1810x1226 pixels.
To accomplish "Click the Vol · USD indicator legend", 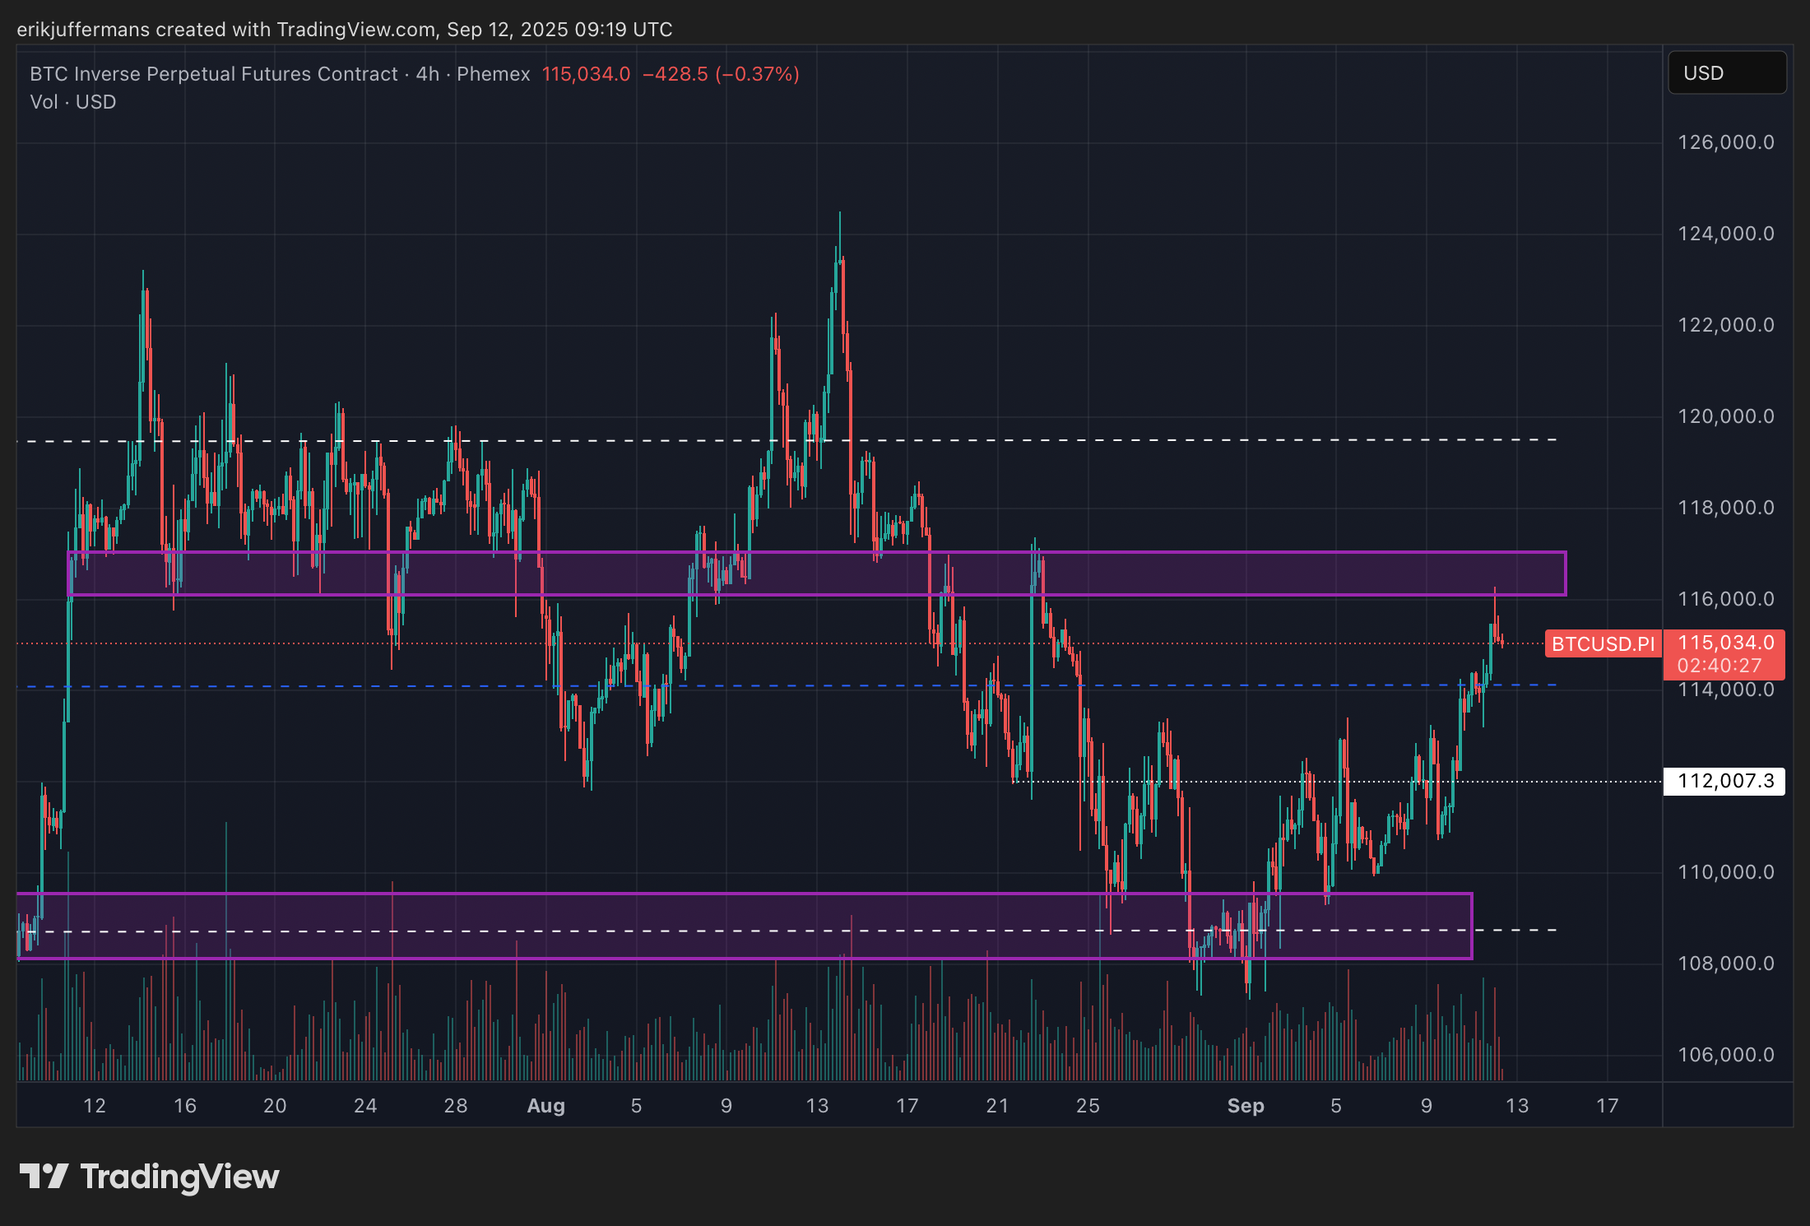I will 72,102.
